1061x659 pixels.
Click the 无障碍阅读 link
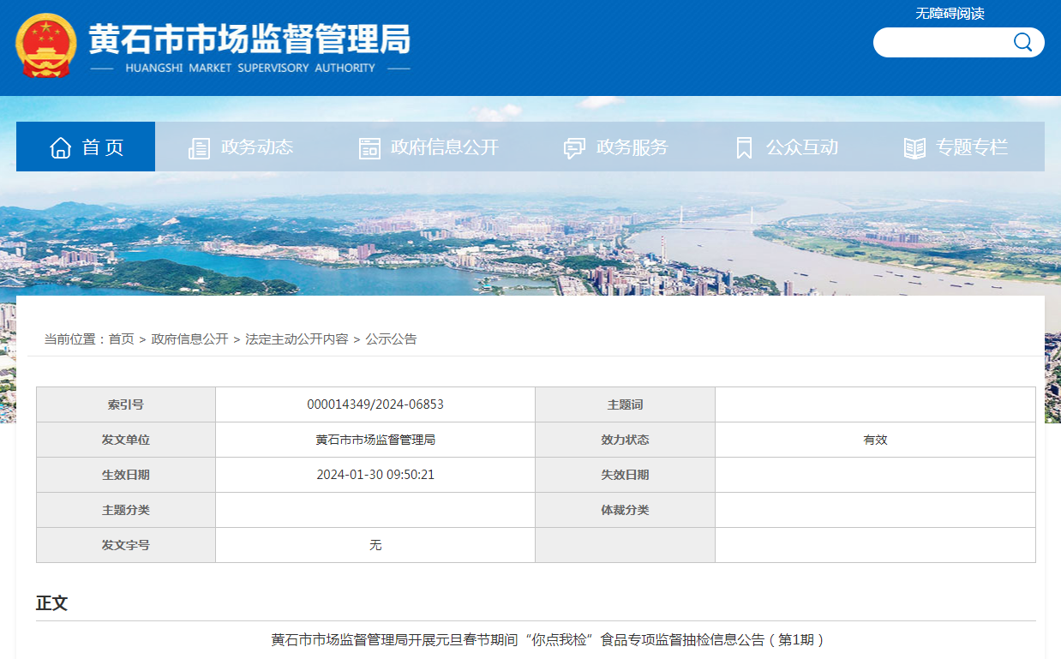[950, 14]
